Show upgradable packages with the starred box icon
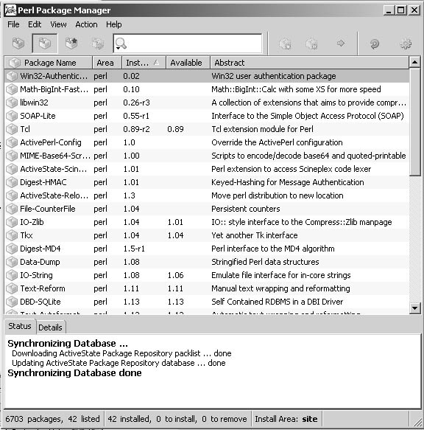Viewport: 424px width, 430px height. (71, 44)
